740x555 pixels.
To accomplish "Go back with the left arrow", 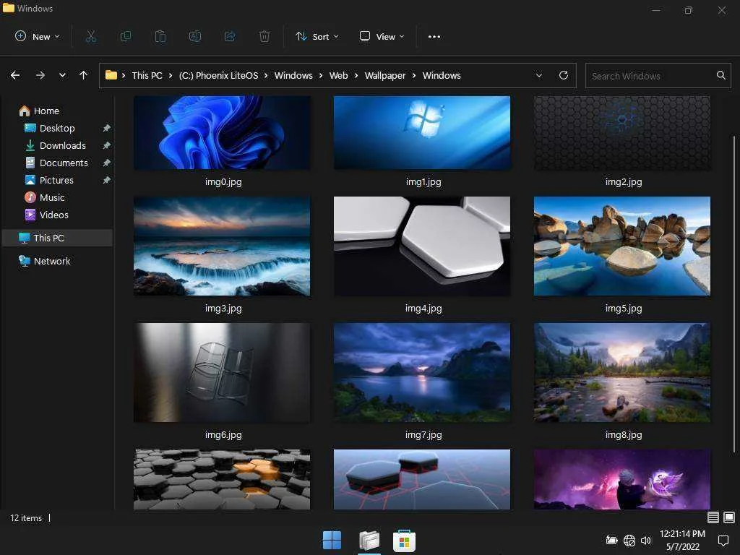I will pos(15,75).
